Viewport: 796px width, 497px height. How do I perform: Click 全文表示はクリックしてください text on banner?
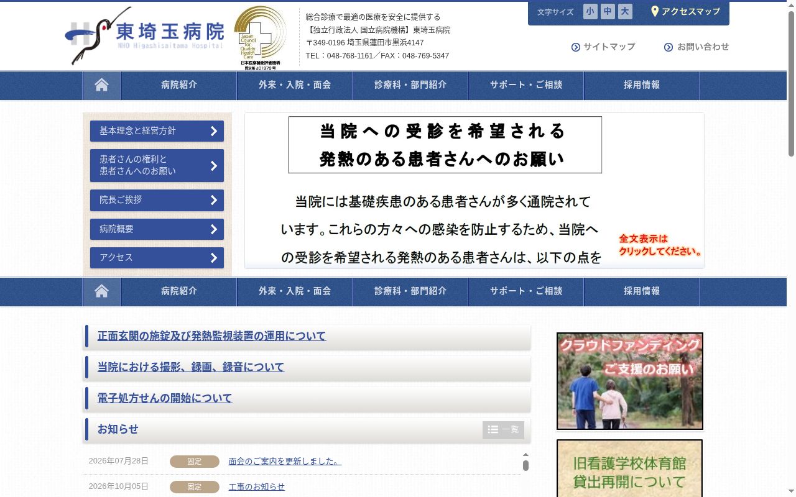[x=660, y=245]
